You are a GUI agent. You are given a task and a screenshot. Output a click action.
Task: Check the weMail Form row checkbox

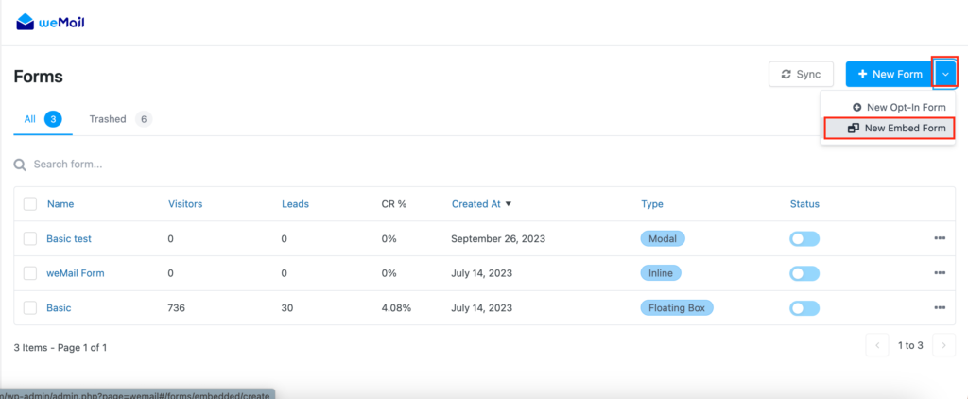30,273
